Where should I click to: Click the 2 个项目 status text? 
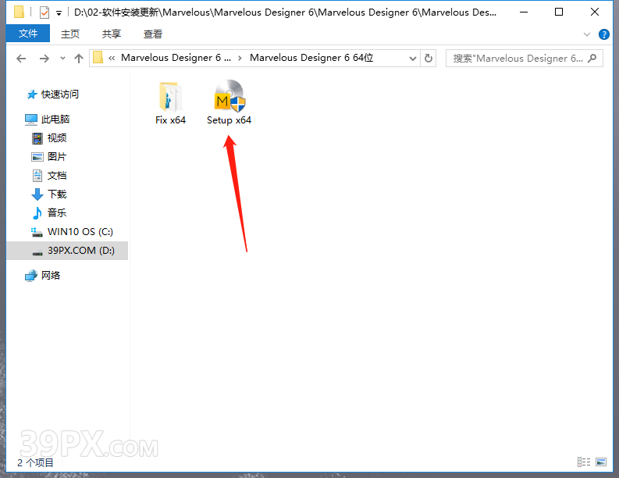coord(36,462)
